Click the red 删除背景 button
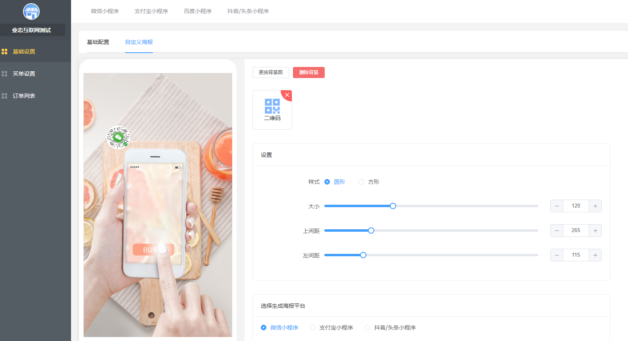Screen dimensions: 628x341 309,72
